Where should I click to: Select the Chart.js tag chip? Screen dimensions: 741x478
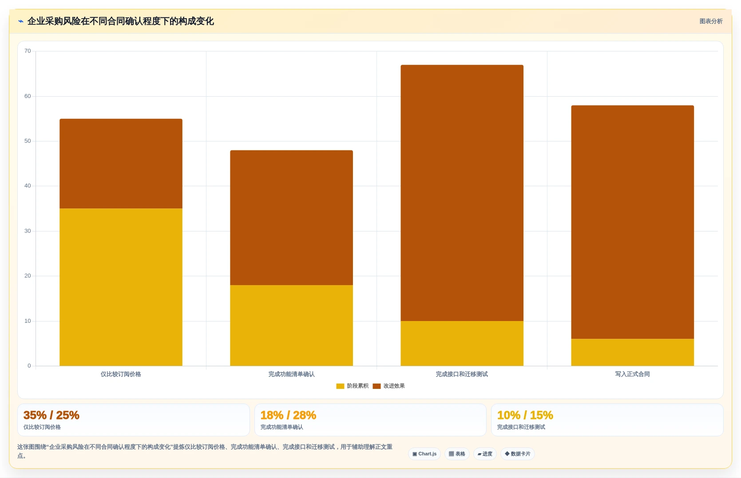click(x=424, y=454)
